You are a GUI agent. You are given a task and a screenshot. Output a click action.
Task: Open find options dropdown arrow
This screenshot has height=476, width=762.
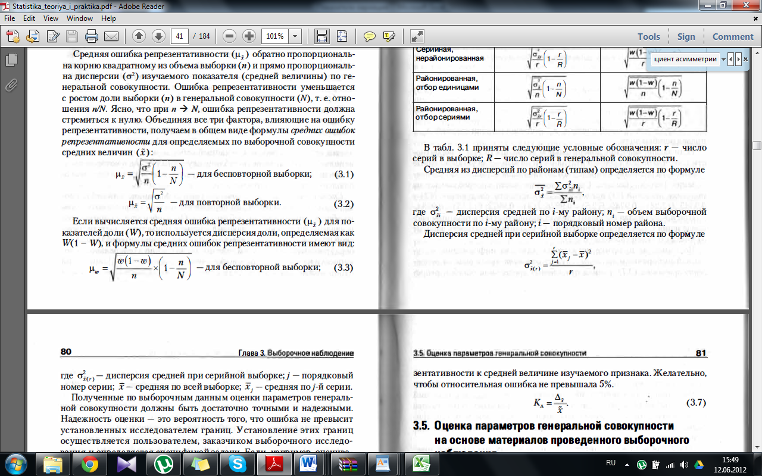pyautogui.click(x=723, y=59)
